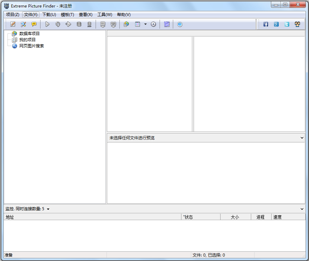Open help with the question mark icon
The height and width of the screenshot is (261, 309).
pos(179,24)
